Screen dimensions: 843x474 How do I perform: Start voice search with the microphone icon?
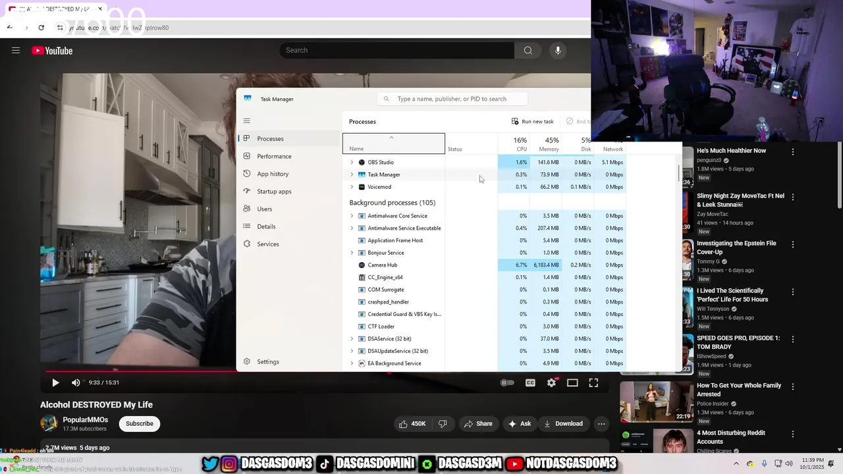[x=558, y=50]
